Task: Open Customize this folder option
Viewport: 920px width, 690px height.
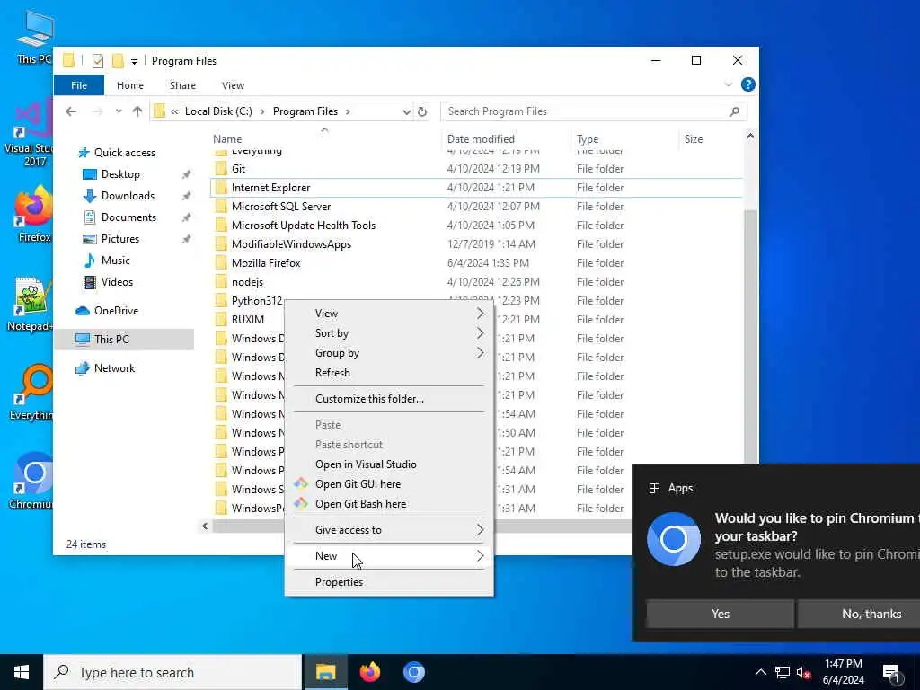Action: [x=389, y=398]
